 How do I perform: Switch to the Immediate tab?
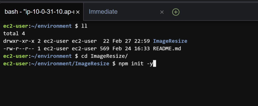[103, 12]
